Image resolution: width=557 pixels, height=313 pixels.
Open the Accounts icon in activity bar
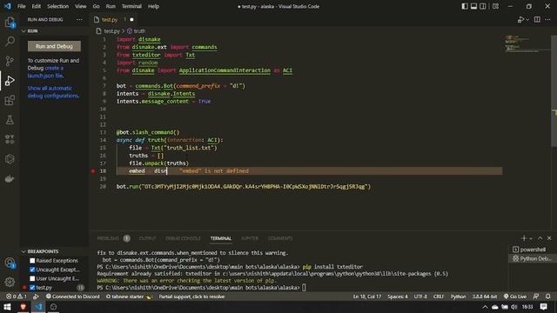[x=10, y=263]
